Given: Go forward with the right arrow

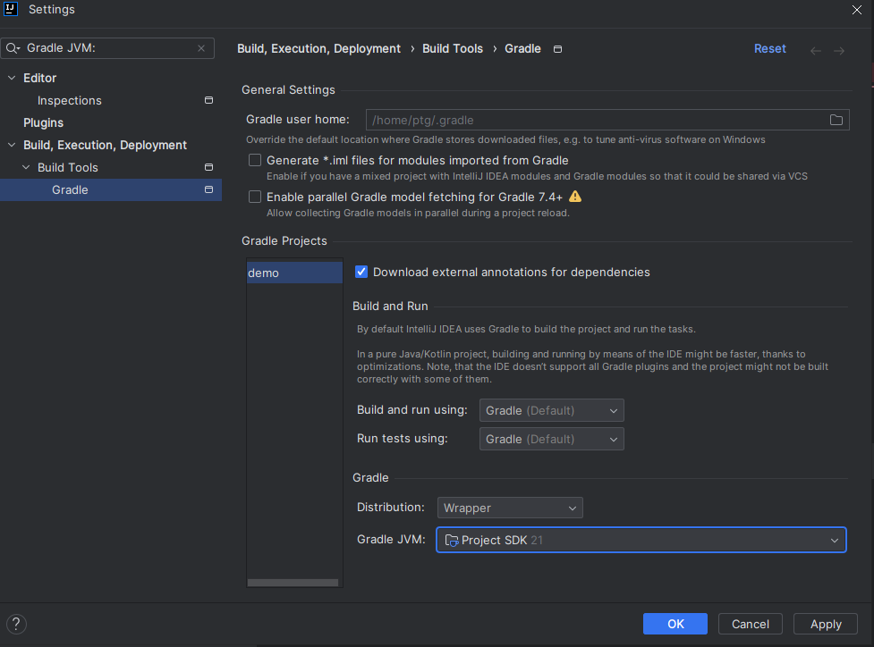Looking at the screenshot, I should (839, 51).
